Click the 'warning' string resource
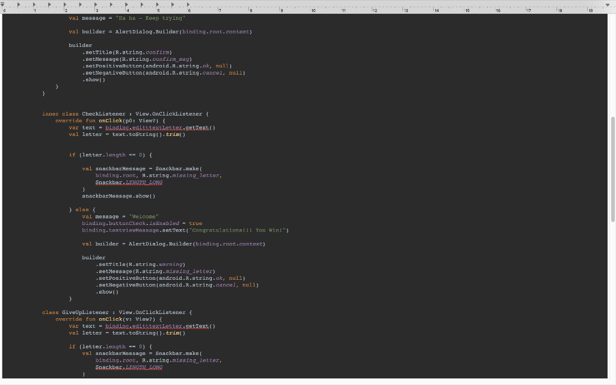The height and width of the screenshot is (385, 616). pos(170,265)
